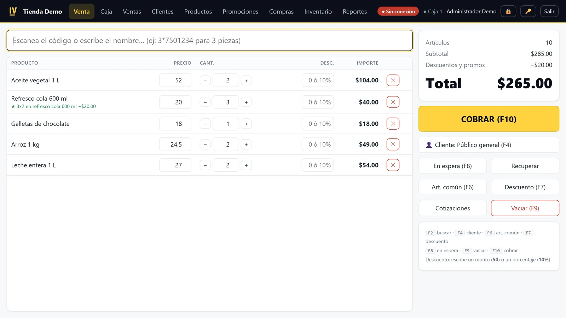Open Cotizaciones
Image resolution: width=566 pixels, height=318 pixels.
pos(453,208)
